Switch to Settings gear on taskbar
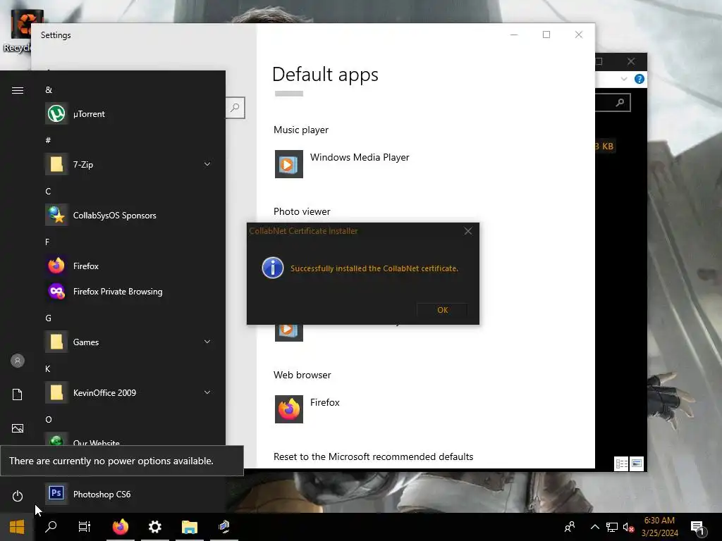Screen dimensions: 722x541 pyautogui.click(x=154, y=527)
